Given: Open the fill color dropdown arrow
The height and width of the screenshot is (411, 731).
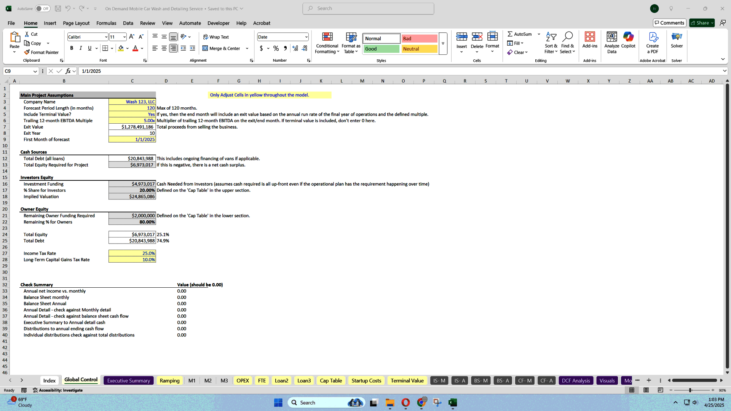Looking at the screenshot, I should pos(127,48).
